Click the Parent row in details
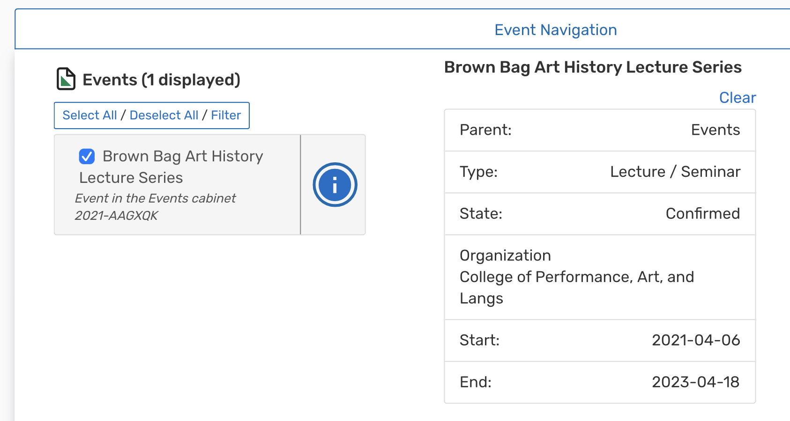Image resolution: width=790 pixels, height=421 pixels. 599,130
